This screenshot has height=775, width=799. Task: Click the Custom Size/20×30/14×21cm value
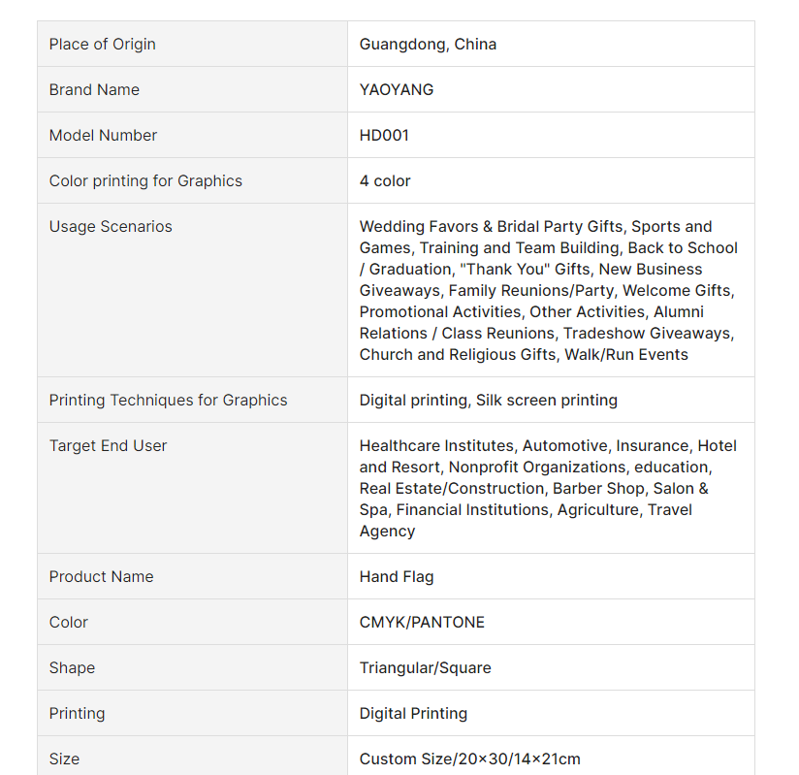pos(470,759)
